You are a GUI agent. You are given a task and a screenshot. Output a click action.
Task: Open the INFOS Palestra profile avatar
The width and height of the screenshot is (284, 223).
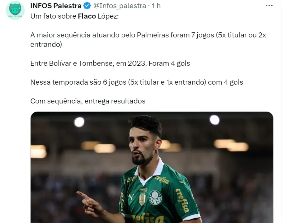coord(15,10)
